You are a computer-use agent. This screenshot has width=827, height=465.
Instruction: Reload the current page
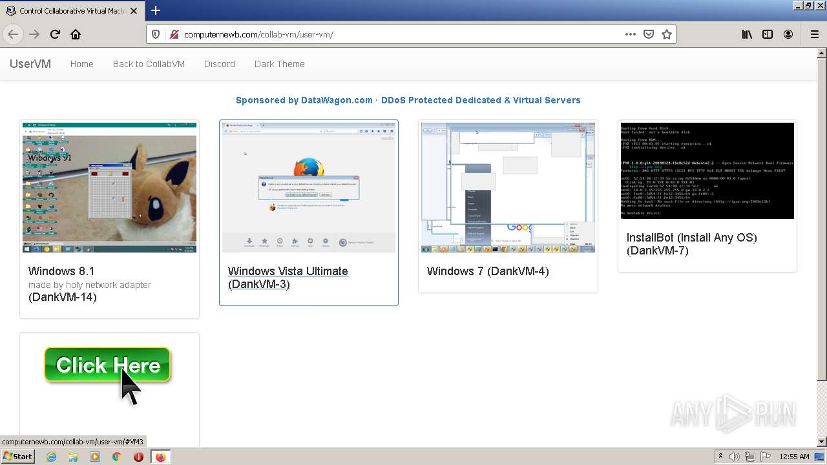55,34
